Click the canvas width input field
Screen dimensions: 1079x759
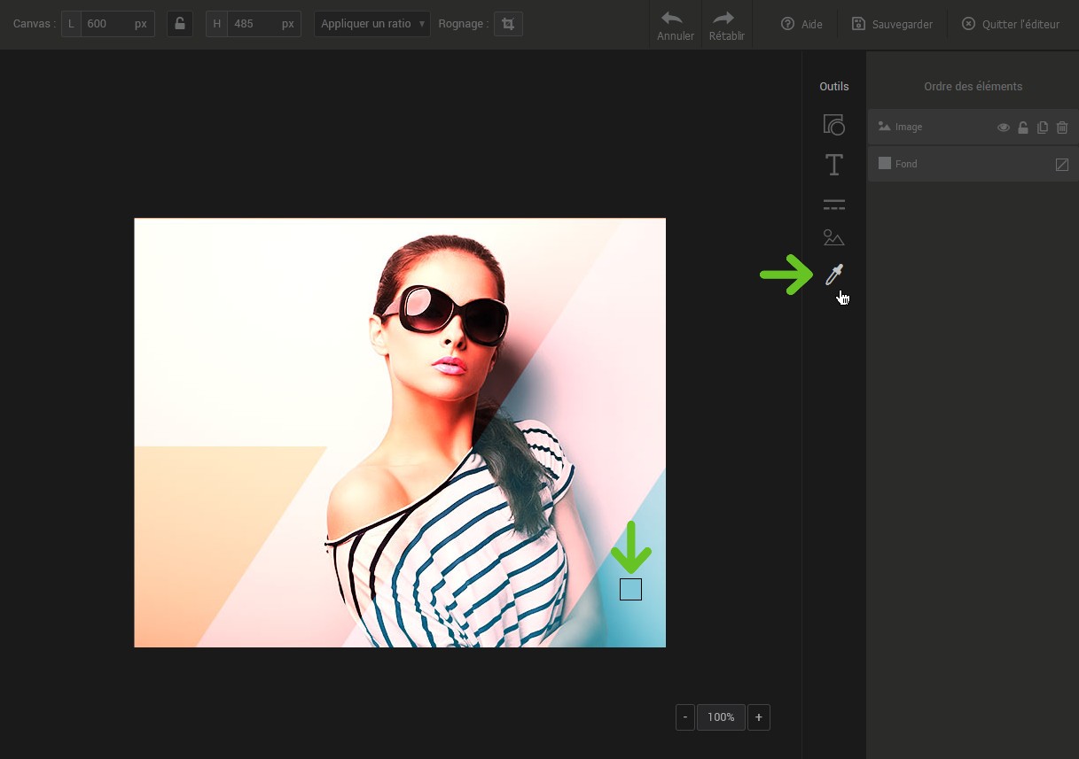106,24
